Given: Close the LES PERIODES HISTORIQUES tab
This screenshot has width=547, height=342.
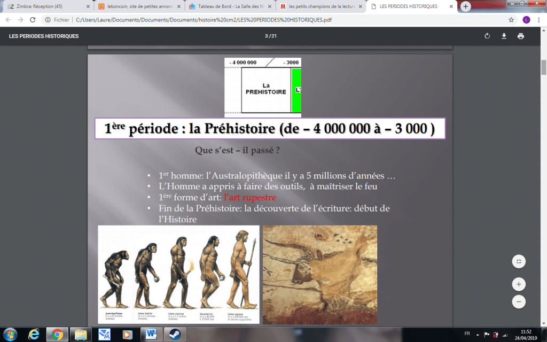Looking at the screenshot, I should pyautogui.click(x=450, y=6).
